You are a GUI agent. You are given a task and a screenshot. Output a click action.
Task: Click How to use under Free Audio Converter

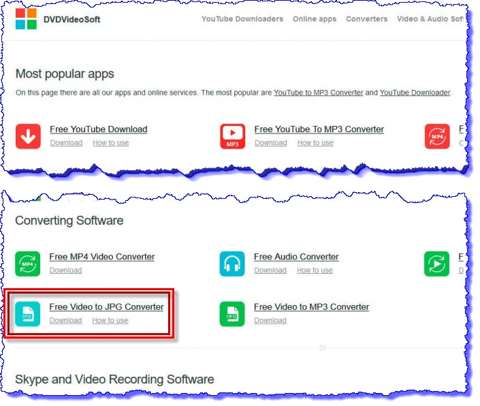[315, 270]
